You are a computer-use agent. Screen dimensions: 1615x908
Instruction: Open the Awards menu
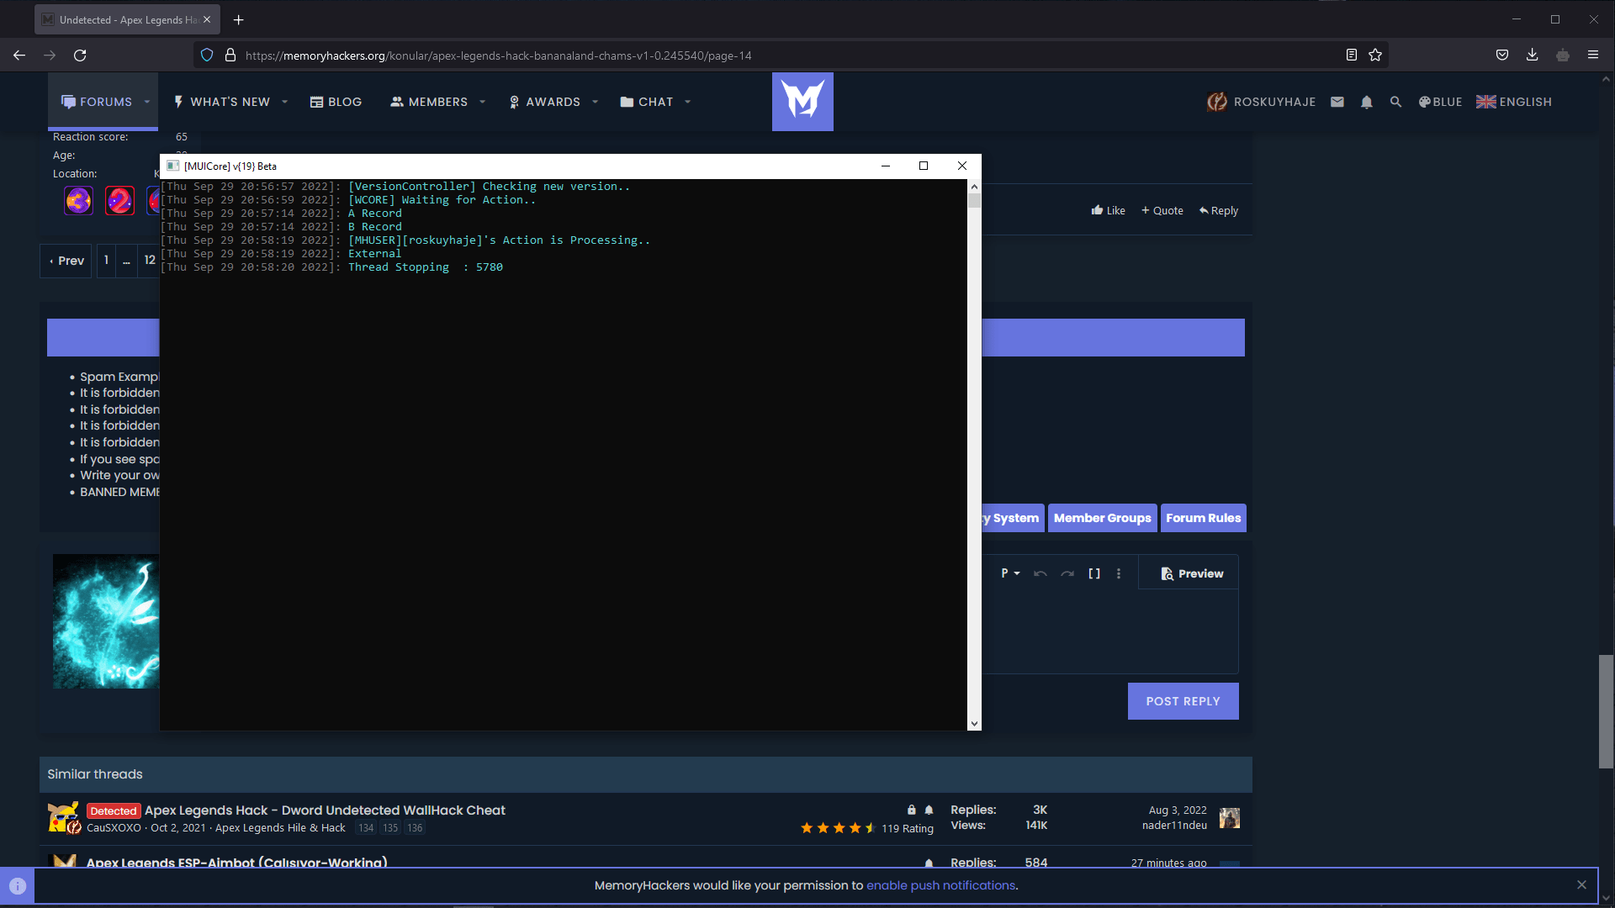(x=544, y=102)
